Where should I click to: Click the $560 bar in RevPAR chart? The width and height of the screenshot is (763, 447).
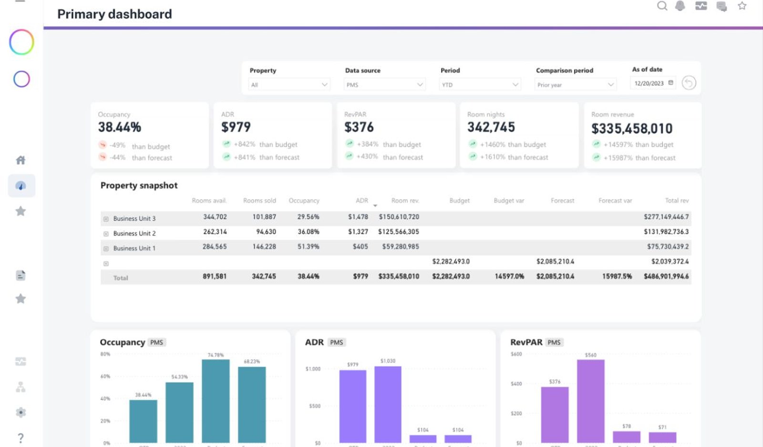tap(590, 401)
